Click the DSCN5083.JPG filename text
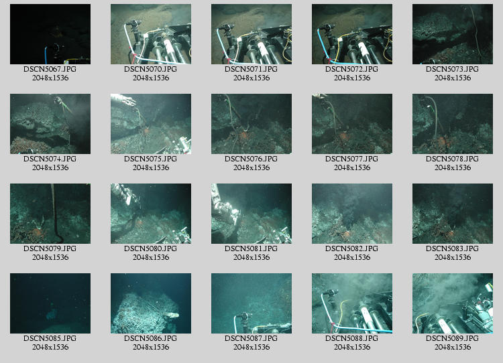Viewport: 503px width, 363px height. [x=452, y=248]
